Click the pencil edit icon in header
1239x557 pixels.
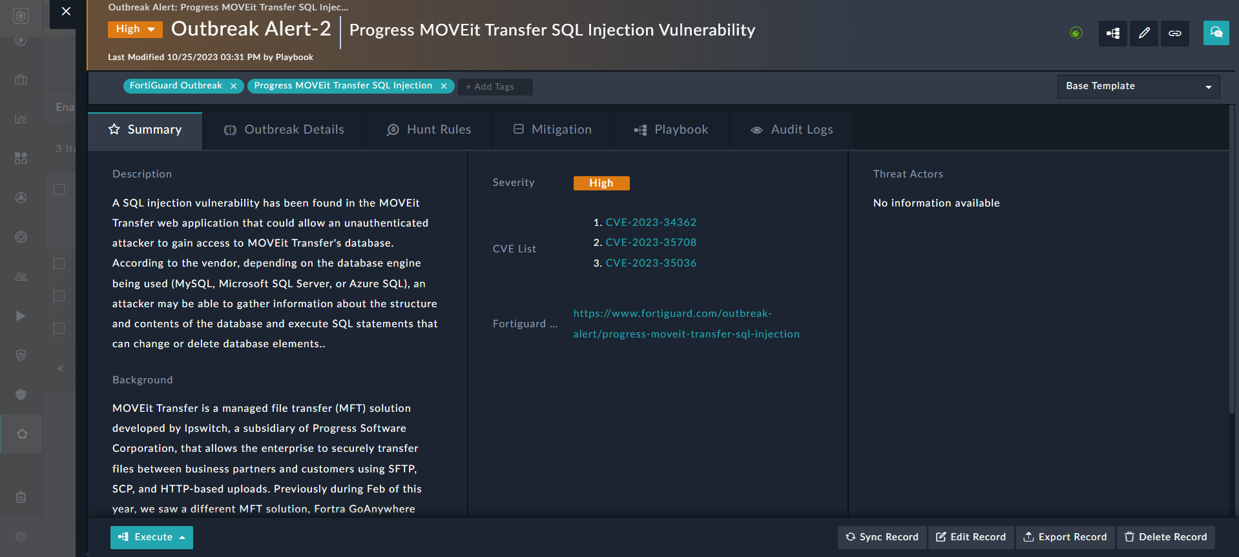[1143, 33]
